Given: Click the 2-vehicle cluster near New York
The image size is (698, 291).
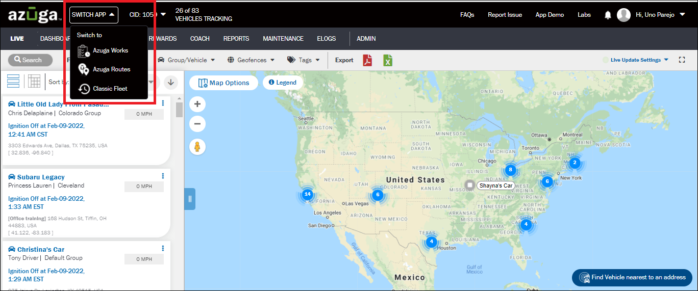Looking at the screenshot, I should 575,163.
